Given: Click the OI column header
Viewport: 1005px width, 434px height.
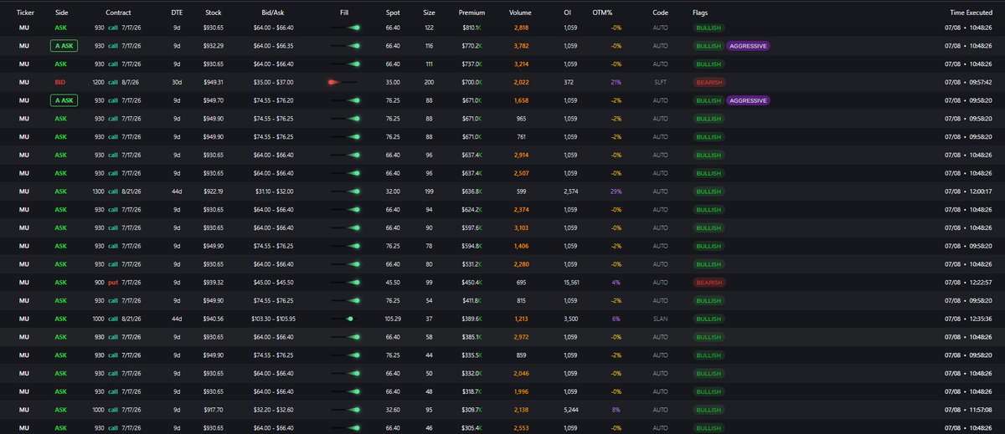Looking at the screenshot, I should click(x=567, y=13).
